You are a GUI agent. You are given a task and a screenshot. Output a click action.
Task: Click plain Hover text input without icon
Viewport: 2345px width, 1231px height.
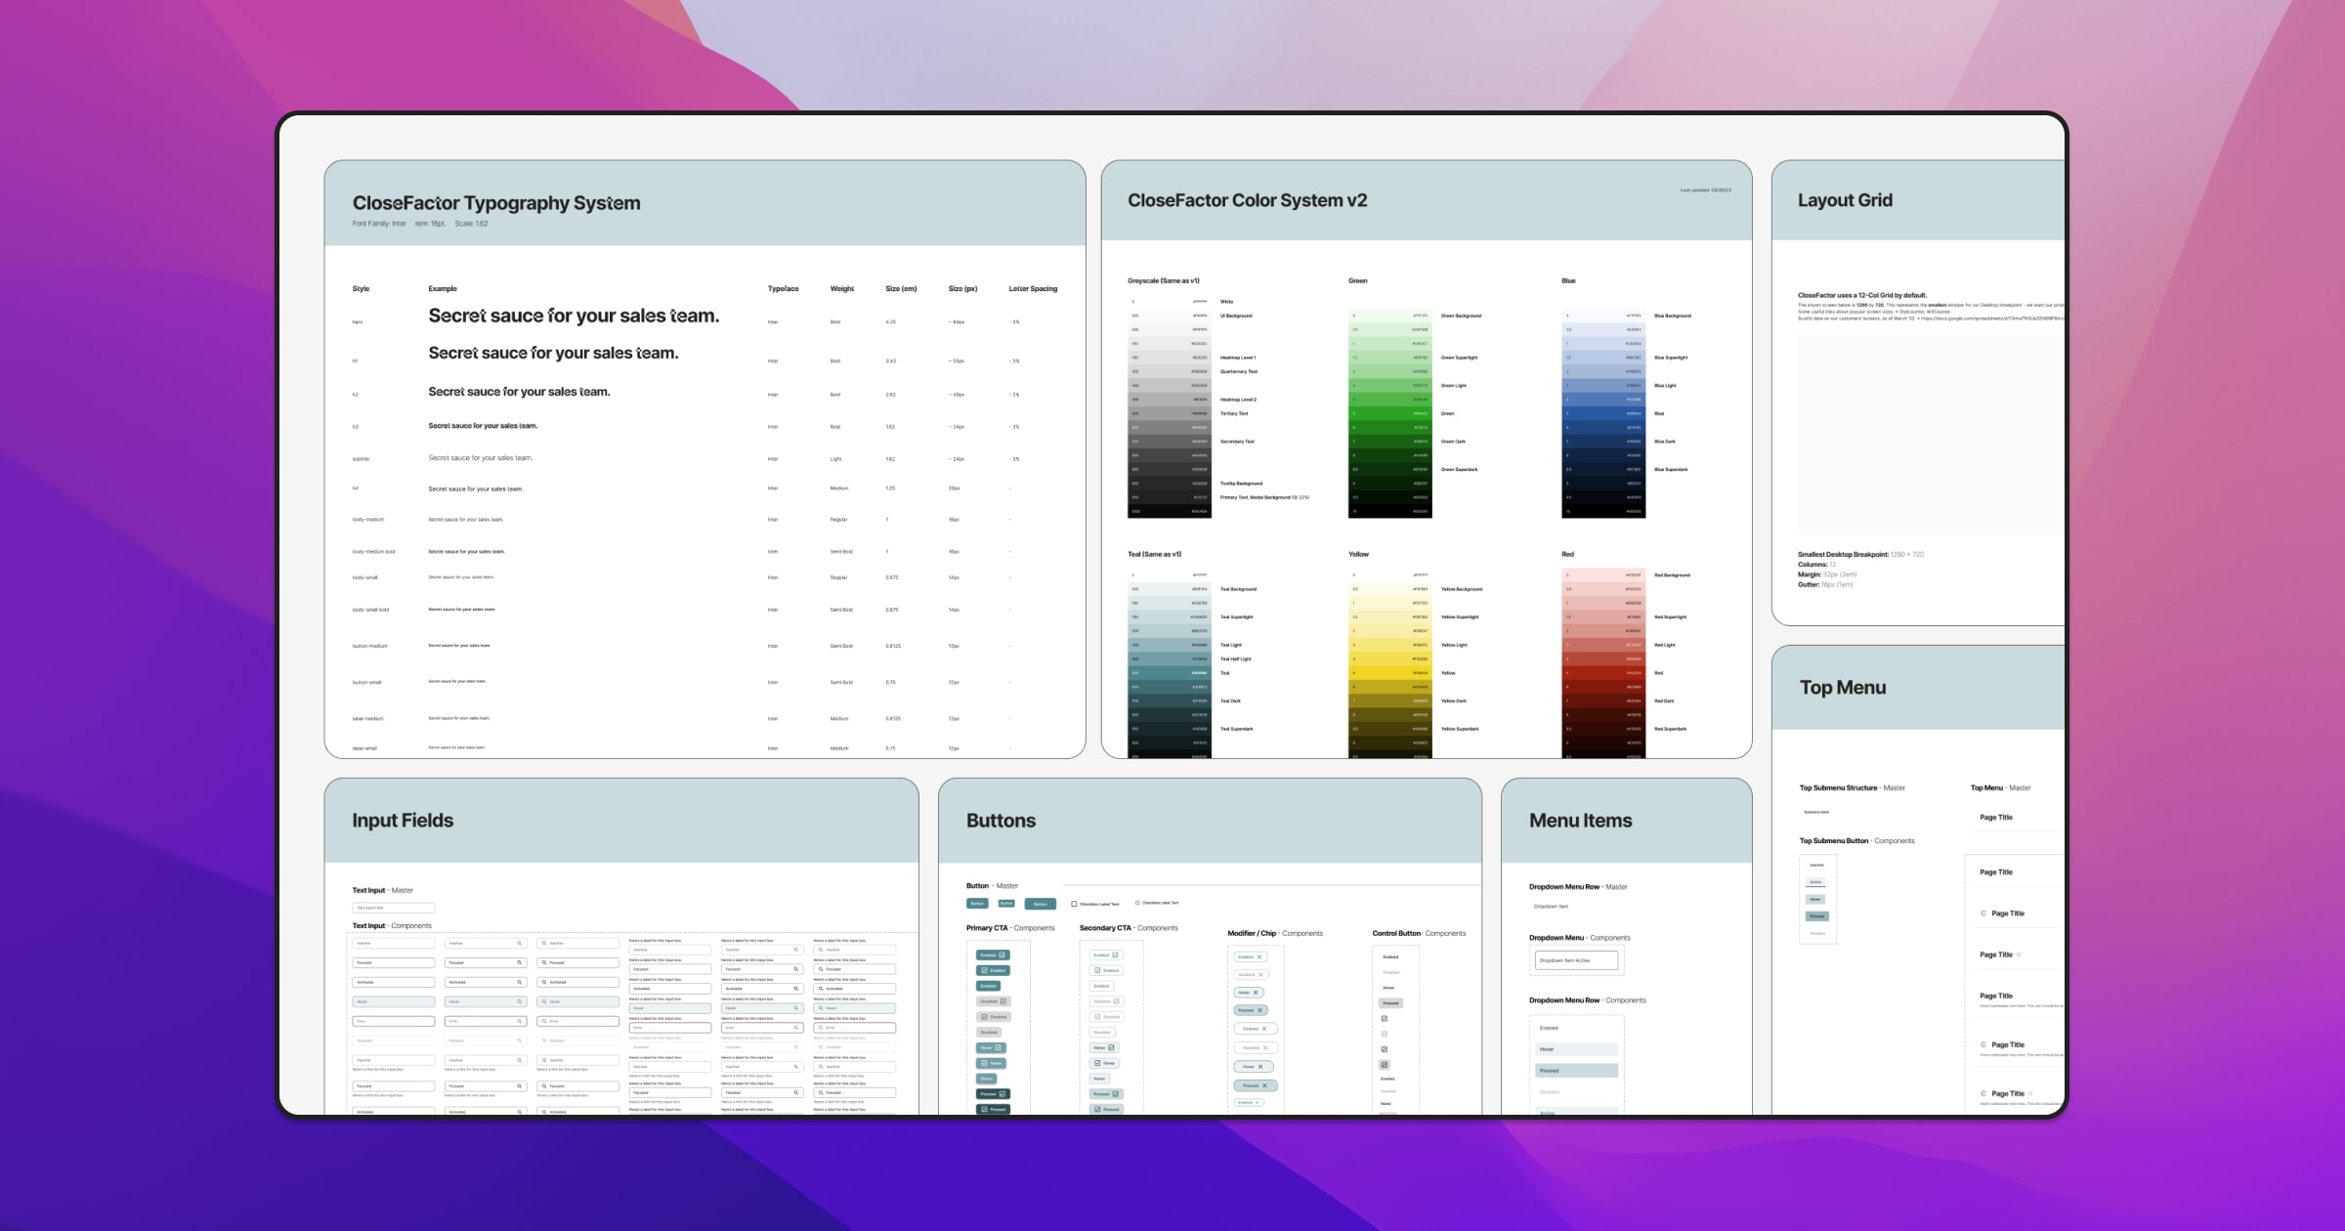click(x=394, y=1001)
